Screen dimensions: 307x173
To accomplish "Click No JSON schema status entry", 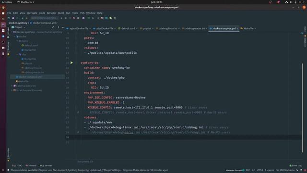I will (x=285, y=170).
